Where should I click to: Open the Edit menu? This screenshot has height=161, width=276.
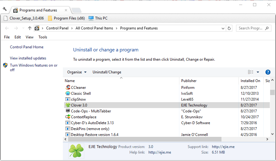(18, 37)
